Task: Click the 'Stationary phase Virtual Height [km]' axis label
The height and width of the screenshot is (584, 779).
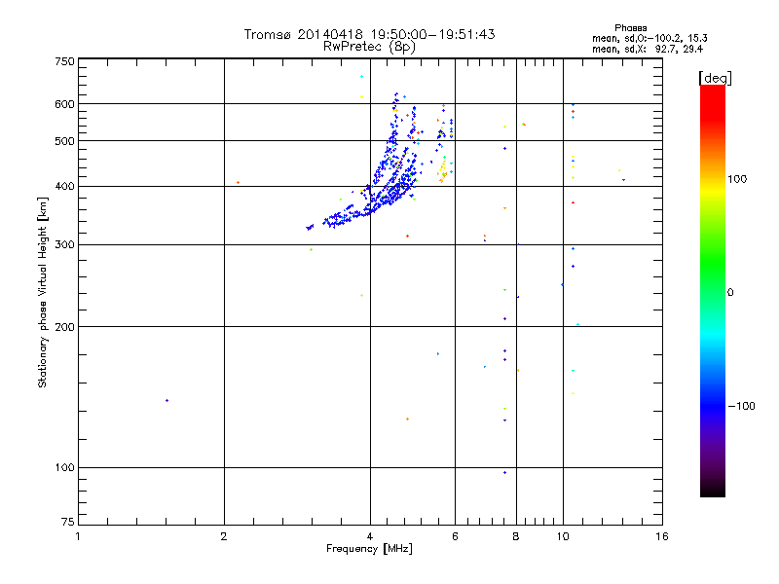Action: click(x=43, y=292)
